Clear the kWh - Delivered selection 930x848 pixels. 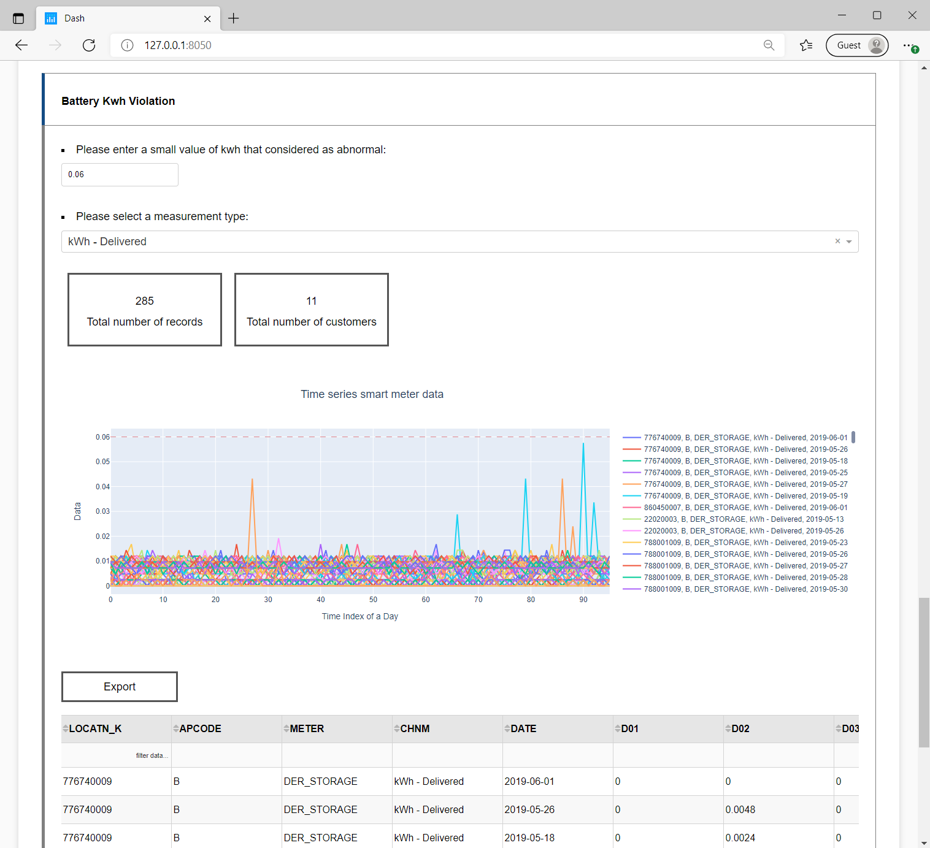tap(837, 242)
